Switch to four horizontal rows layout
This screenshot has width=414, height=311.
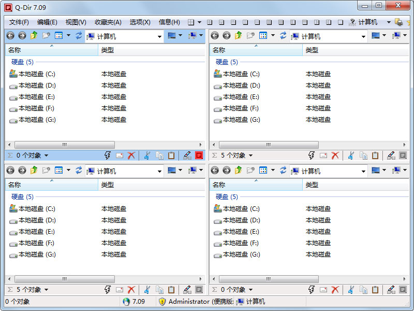pyautogui.click(x=281, y=22)
